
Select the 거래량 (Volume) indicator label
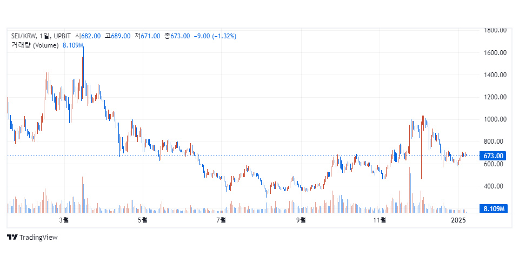35,45
